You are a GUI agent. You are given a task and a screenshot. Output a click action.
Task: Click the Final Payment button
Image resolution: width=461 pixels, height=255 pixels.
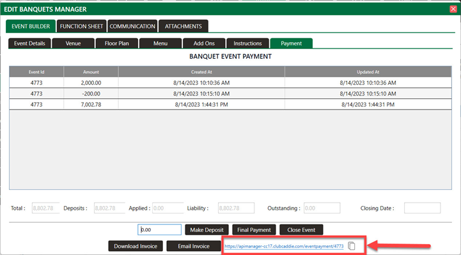254,229
